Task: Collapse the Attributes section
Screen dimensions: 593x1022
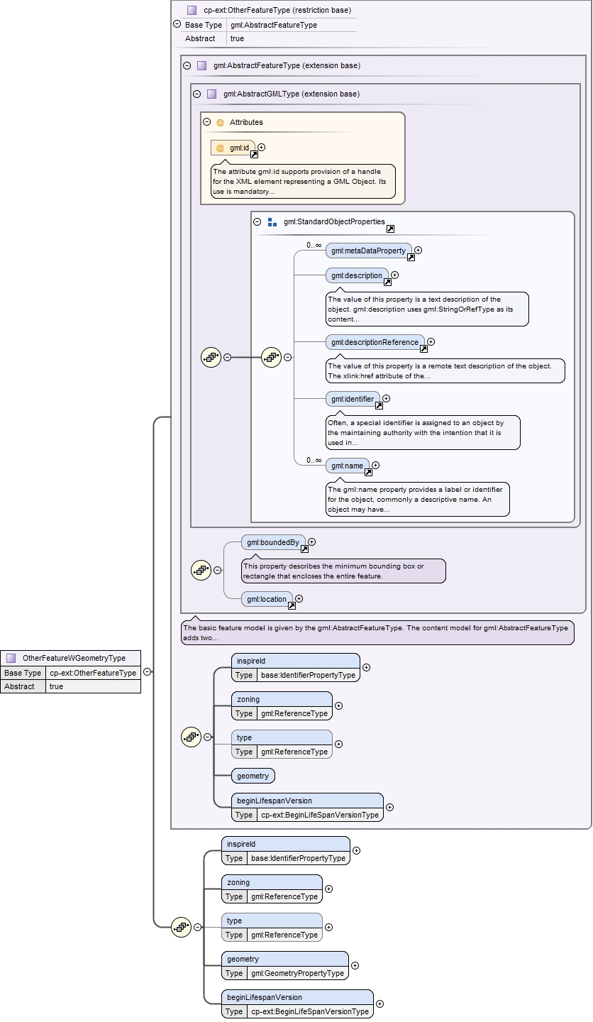Action: click(x=207, y=122)
